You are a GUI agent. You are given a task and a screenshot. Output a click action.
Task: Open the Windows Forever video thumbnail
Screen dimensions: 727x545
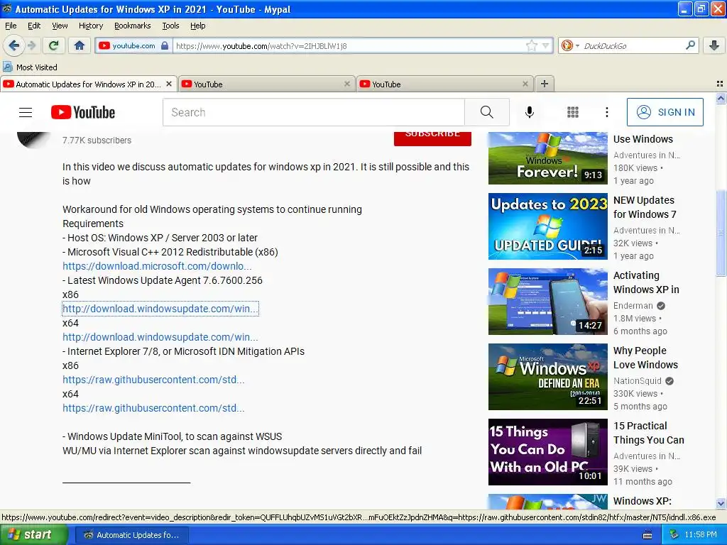(547, 158)
